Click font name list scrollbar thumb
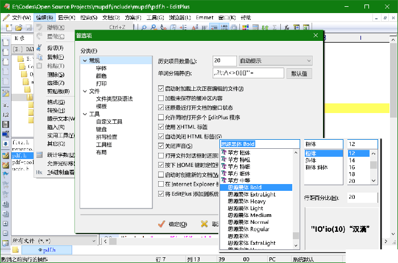 (296, 236)
